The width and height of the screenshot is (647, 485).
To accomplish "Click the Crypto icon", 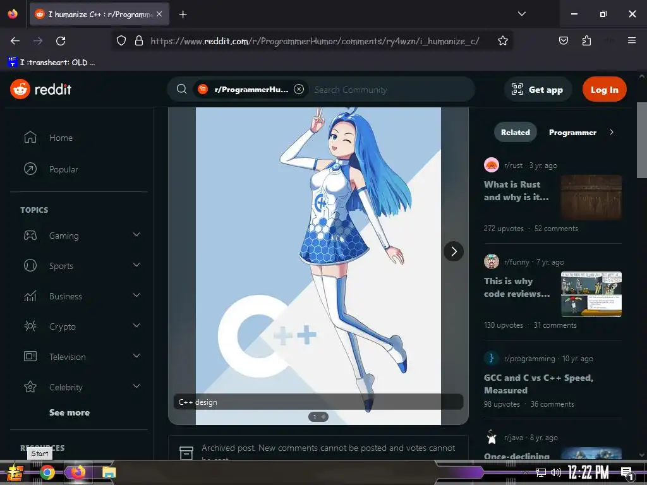I will [30, 326].
